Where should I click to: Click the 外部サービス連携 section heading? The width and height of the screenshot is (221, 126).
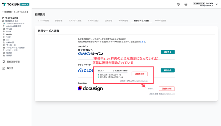[x=48, y=31]
